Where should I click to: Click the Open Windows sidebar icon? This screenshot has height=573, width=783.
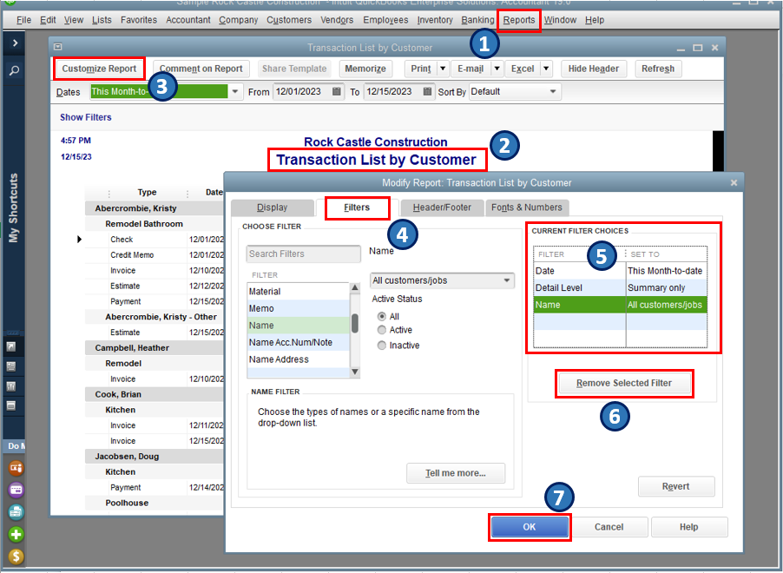[x=11, y=405]
